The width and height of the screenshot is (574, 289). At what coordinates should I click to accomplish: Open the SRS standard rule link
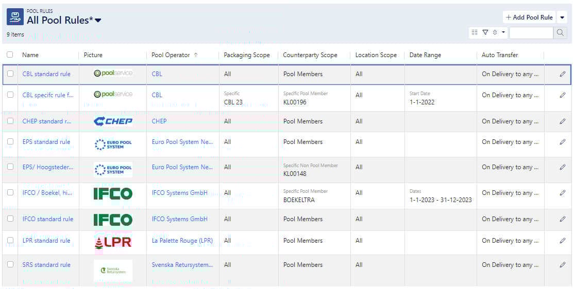[46, 264]
